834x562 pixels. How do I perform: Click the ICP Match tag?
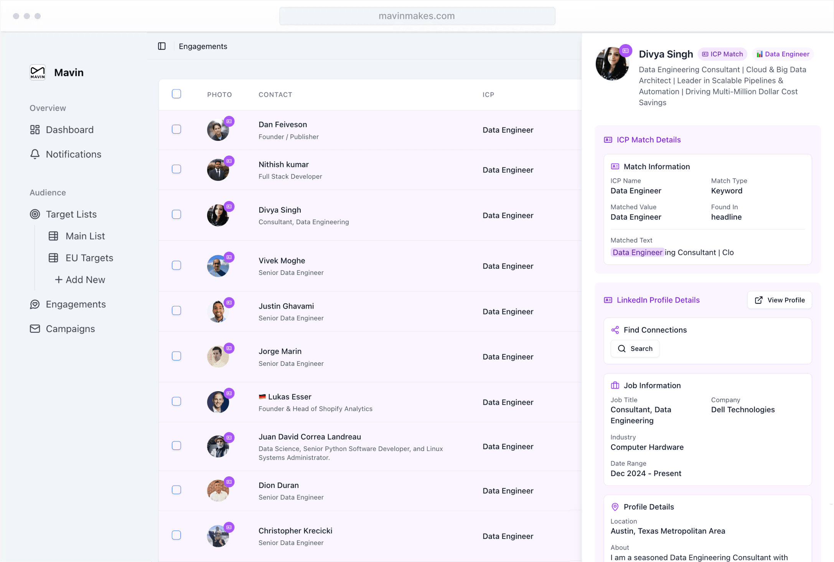[722, 54]
